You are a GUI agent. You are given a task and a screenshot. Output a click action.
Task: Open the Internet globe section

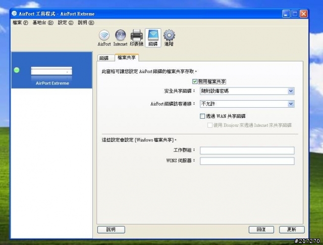point(120,38)
